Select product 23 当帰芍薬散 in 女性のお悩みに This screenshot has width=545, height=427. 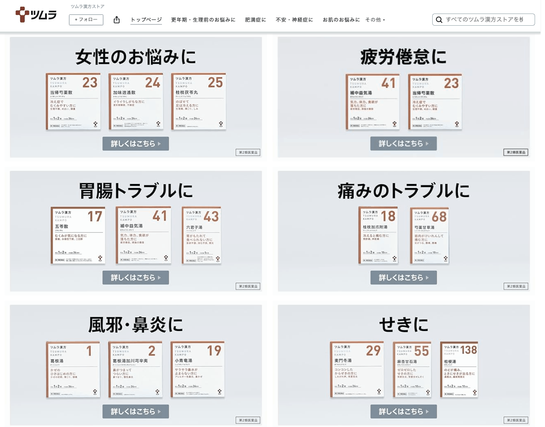click(x=73, y=101)
